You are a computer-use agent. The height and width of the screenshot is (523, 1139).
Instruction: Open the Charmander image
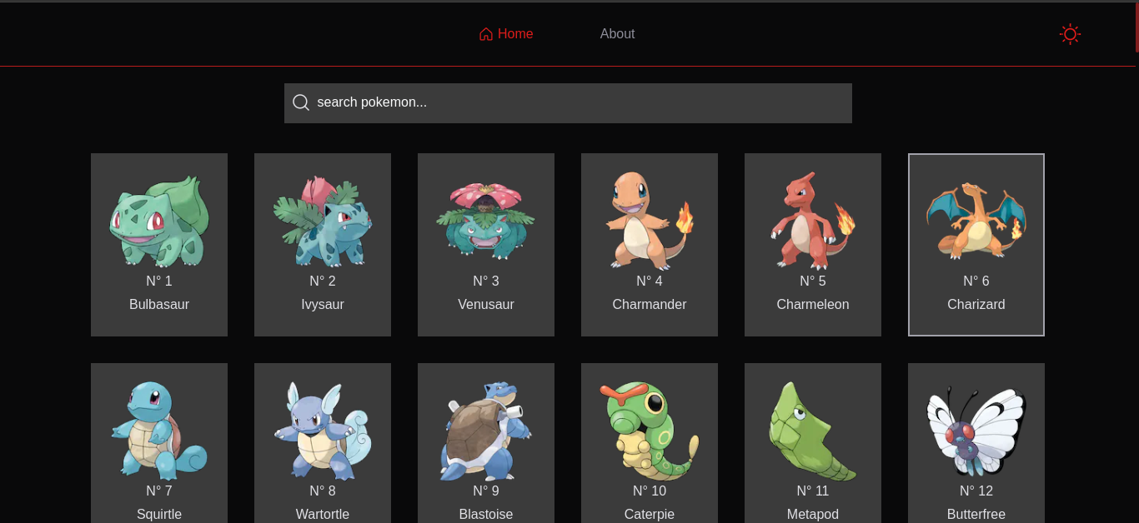click(x=650, y=220)
